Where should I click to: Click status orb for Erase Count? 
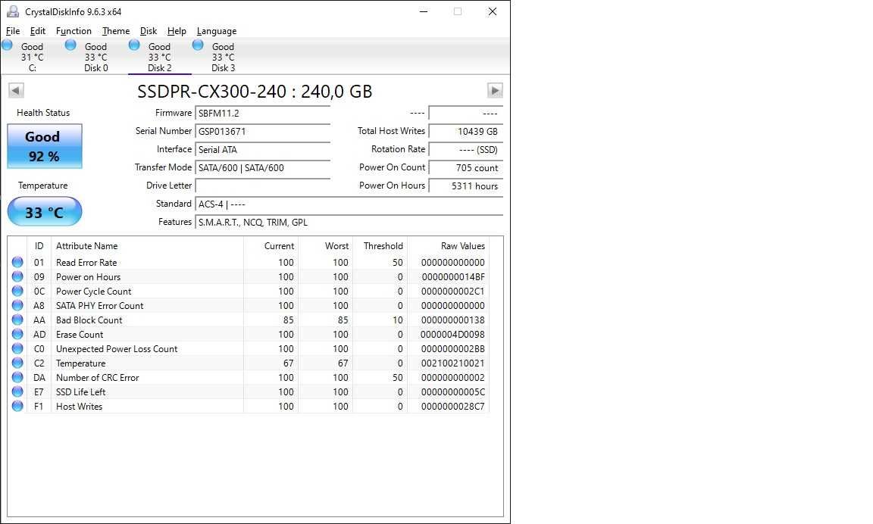(17, 334)
